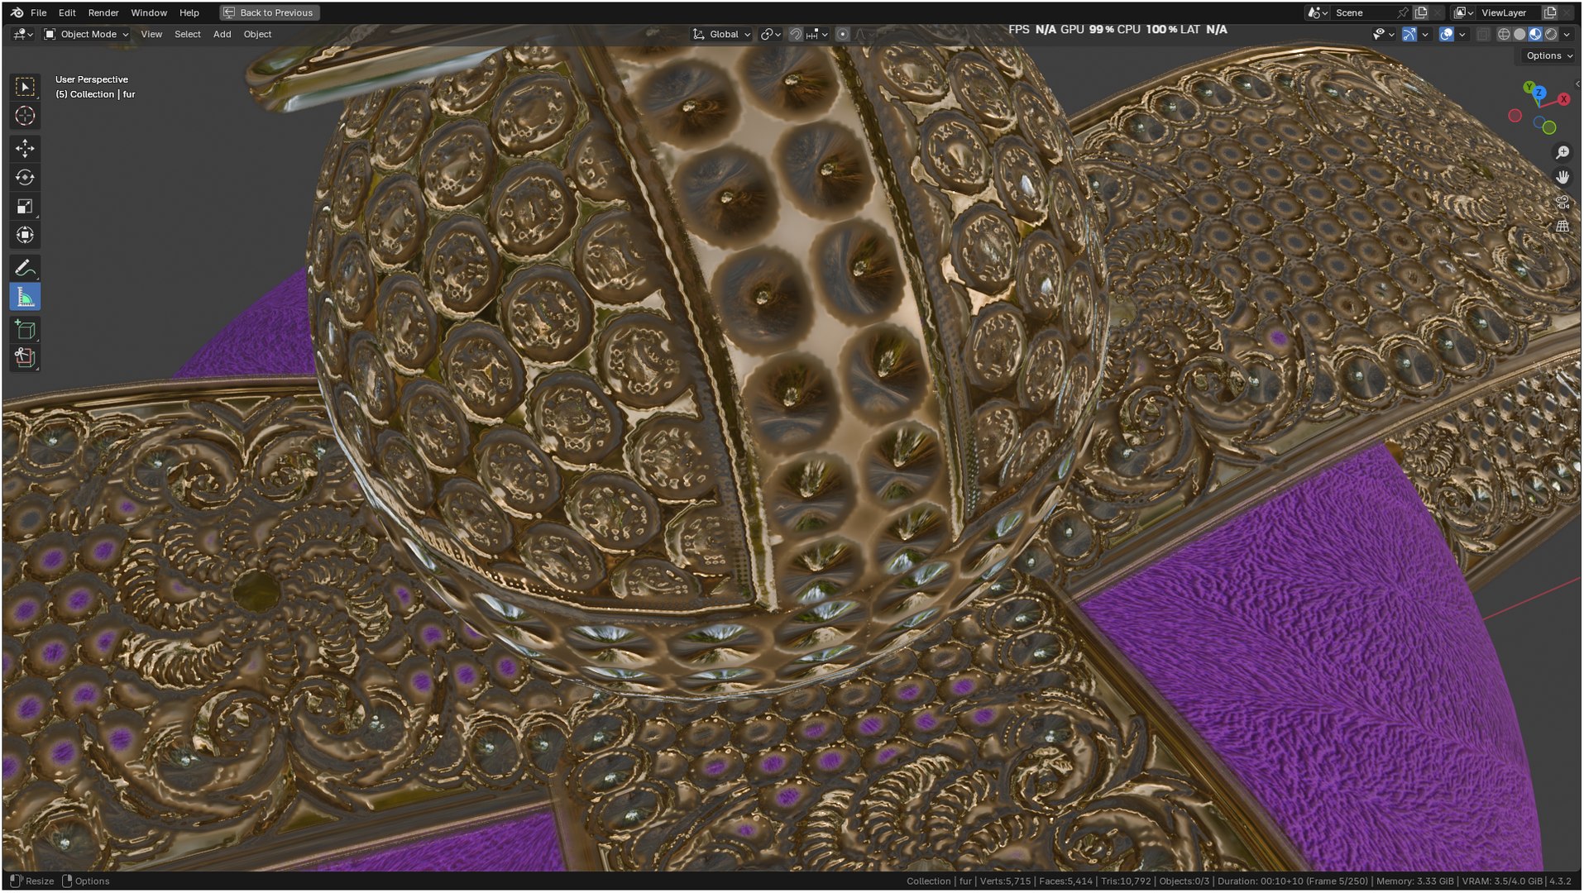Viewport: 1584px width, 893px height.
Task: Click the navigation gizmo Y axis
Action: pyautogui.click(x=1529, y=87)
